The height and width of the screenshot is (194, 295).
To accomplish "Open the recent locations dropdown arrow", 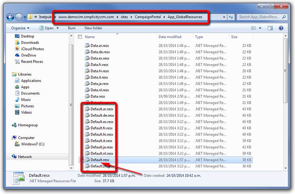I will (x=25, y=17).
